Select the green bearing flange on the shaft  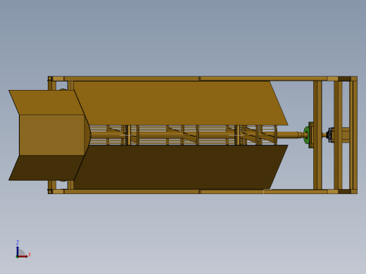coord(306,135)
